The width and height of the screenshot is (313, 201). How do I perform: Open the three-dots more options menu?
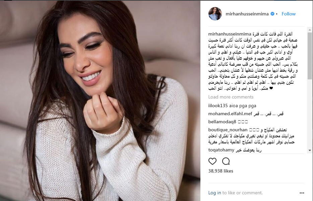(302, 193)
